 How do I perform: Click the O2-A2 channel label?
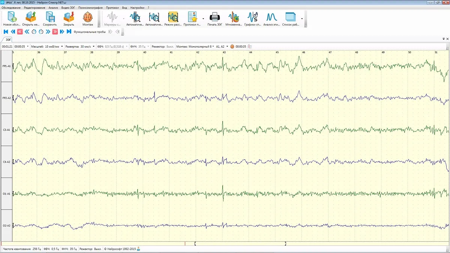click(6, 226)
